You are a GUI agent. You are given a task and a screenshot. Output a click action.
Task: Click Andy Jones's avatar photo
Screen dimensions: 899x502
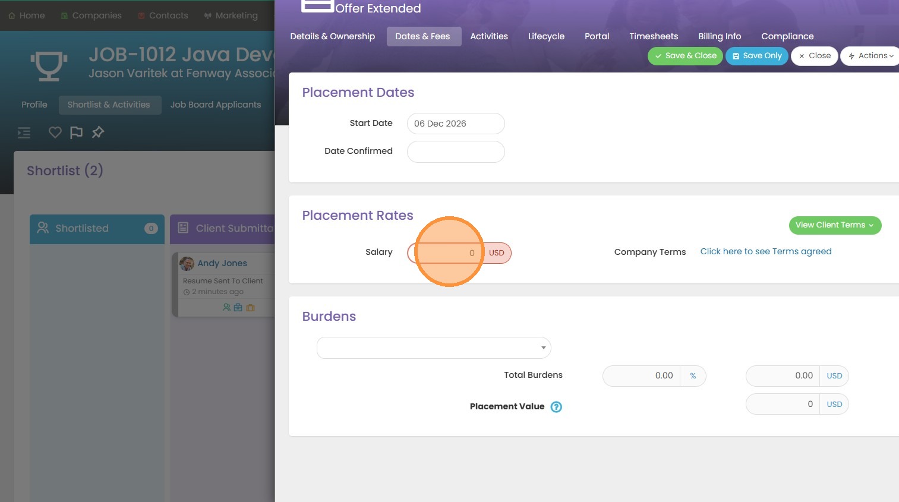coord(187,263)
